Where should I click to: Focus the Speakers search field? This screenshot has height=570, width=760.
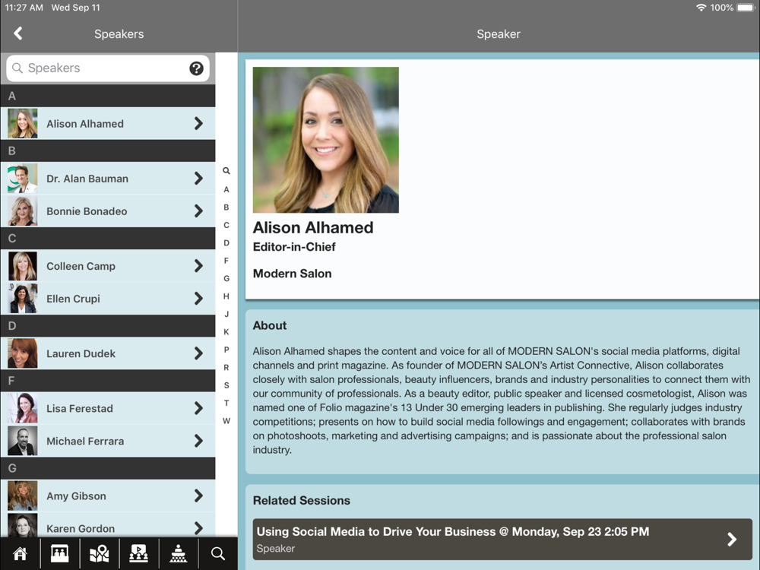click(x=108, y=68)
